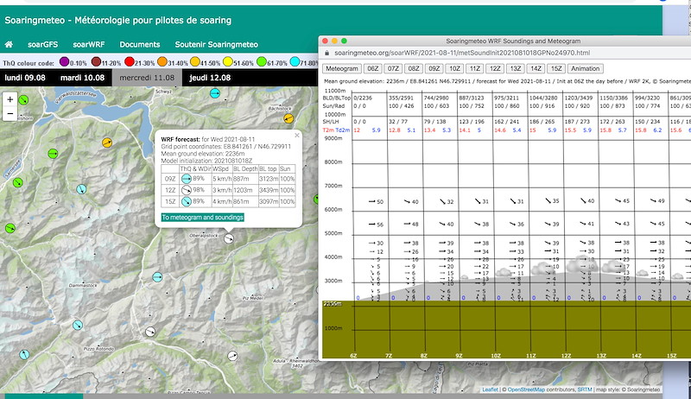Click the brown 11-20% ThQ colour swatch
Viewport: 691px width, 399px height.
(96, 61)
